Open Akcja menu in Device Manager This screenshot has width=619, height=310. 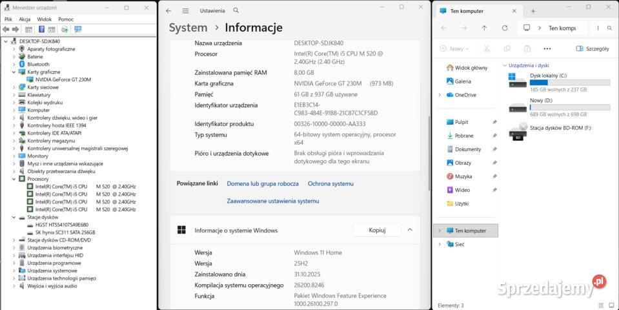pyautogui.click(x=25, y=19)
